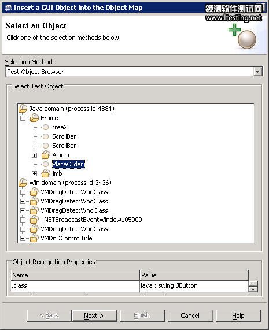This screenshot has height=330, width=269.
Task: Click the Next button
Action: [94, 316]
